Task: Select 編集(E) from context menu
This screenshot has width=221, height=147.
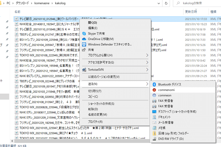Action: click(115, 28)
